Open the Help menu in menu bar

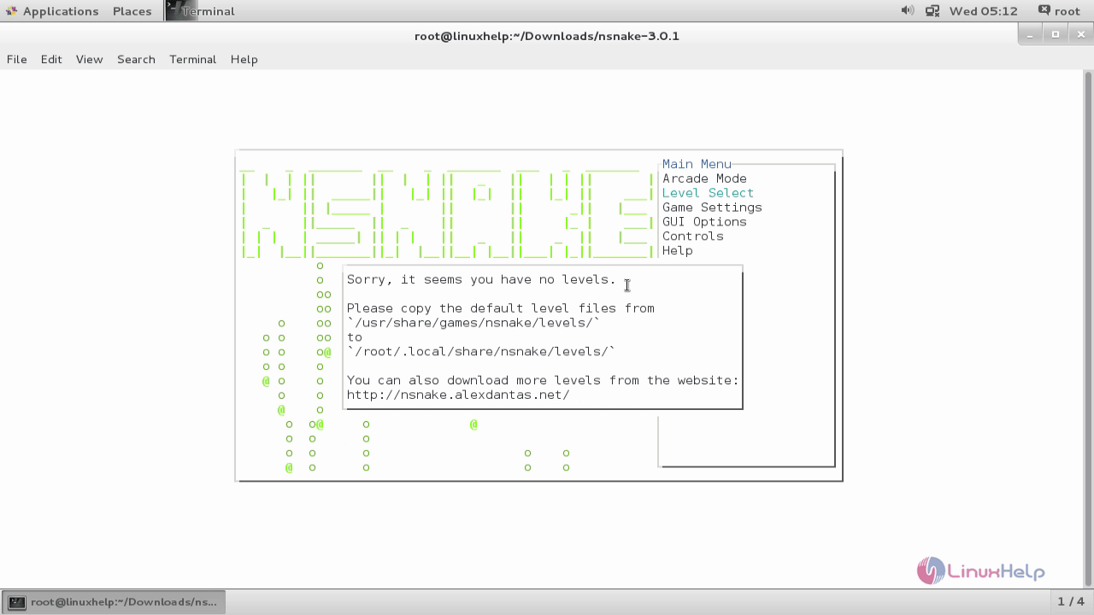[x=244, y=59]
